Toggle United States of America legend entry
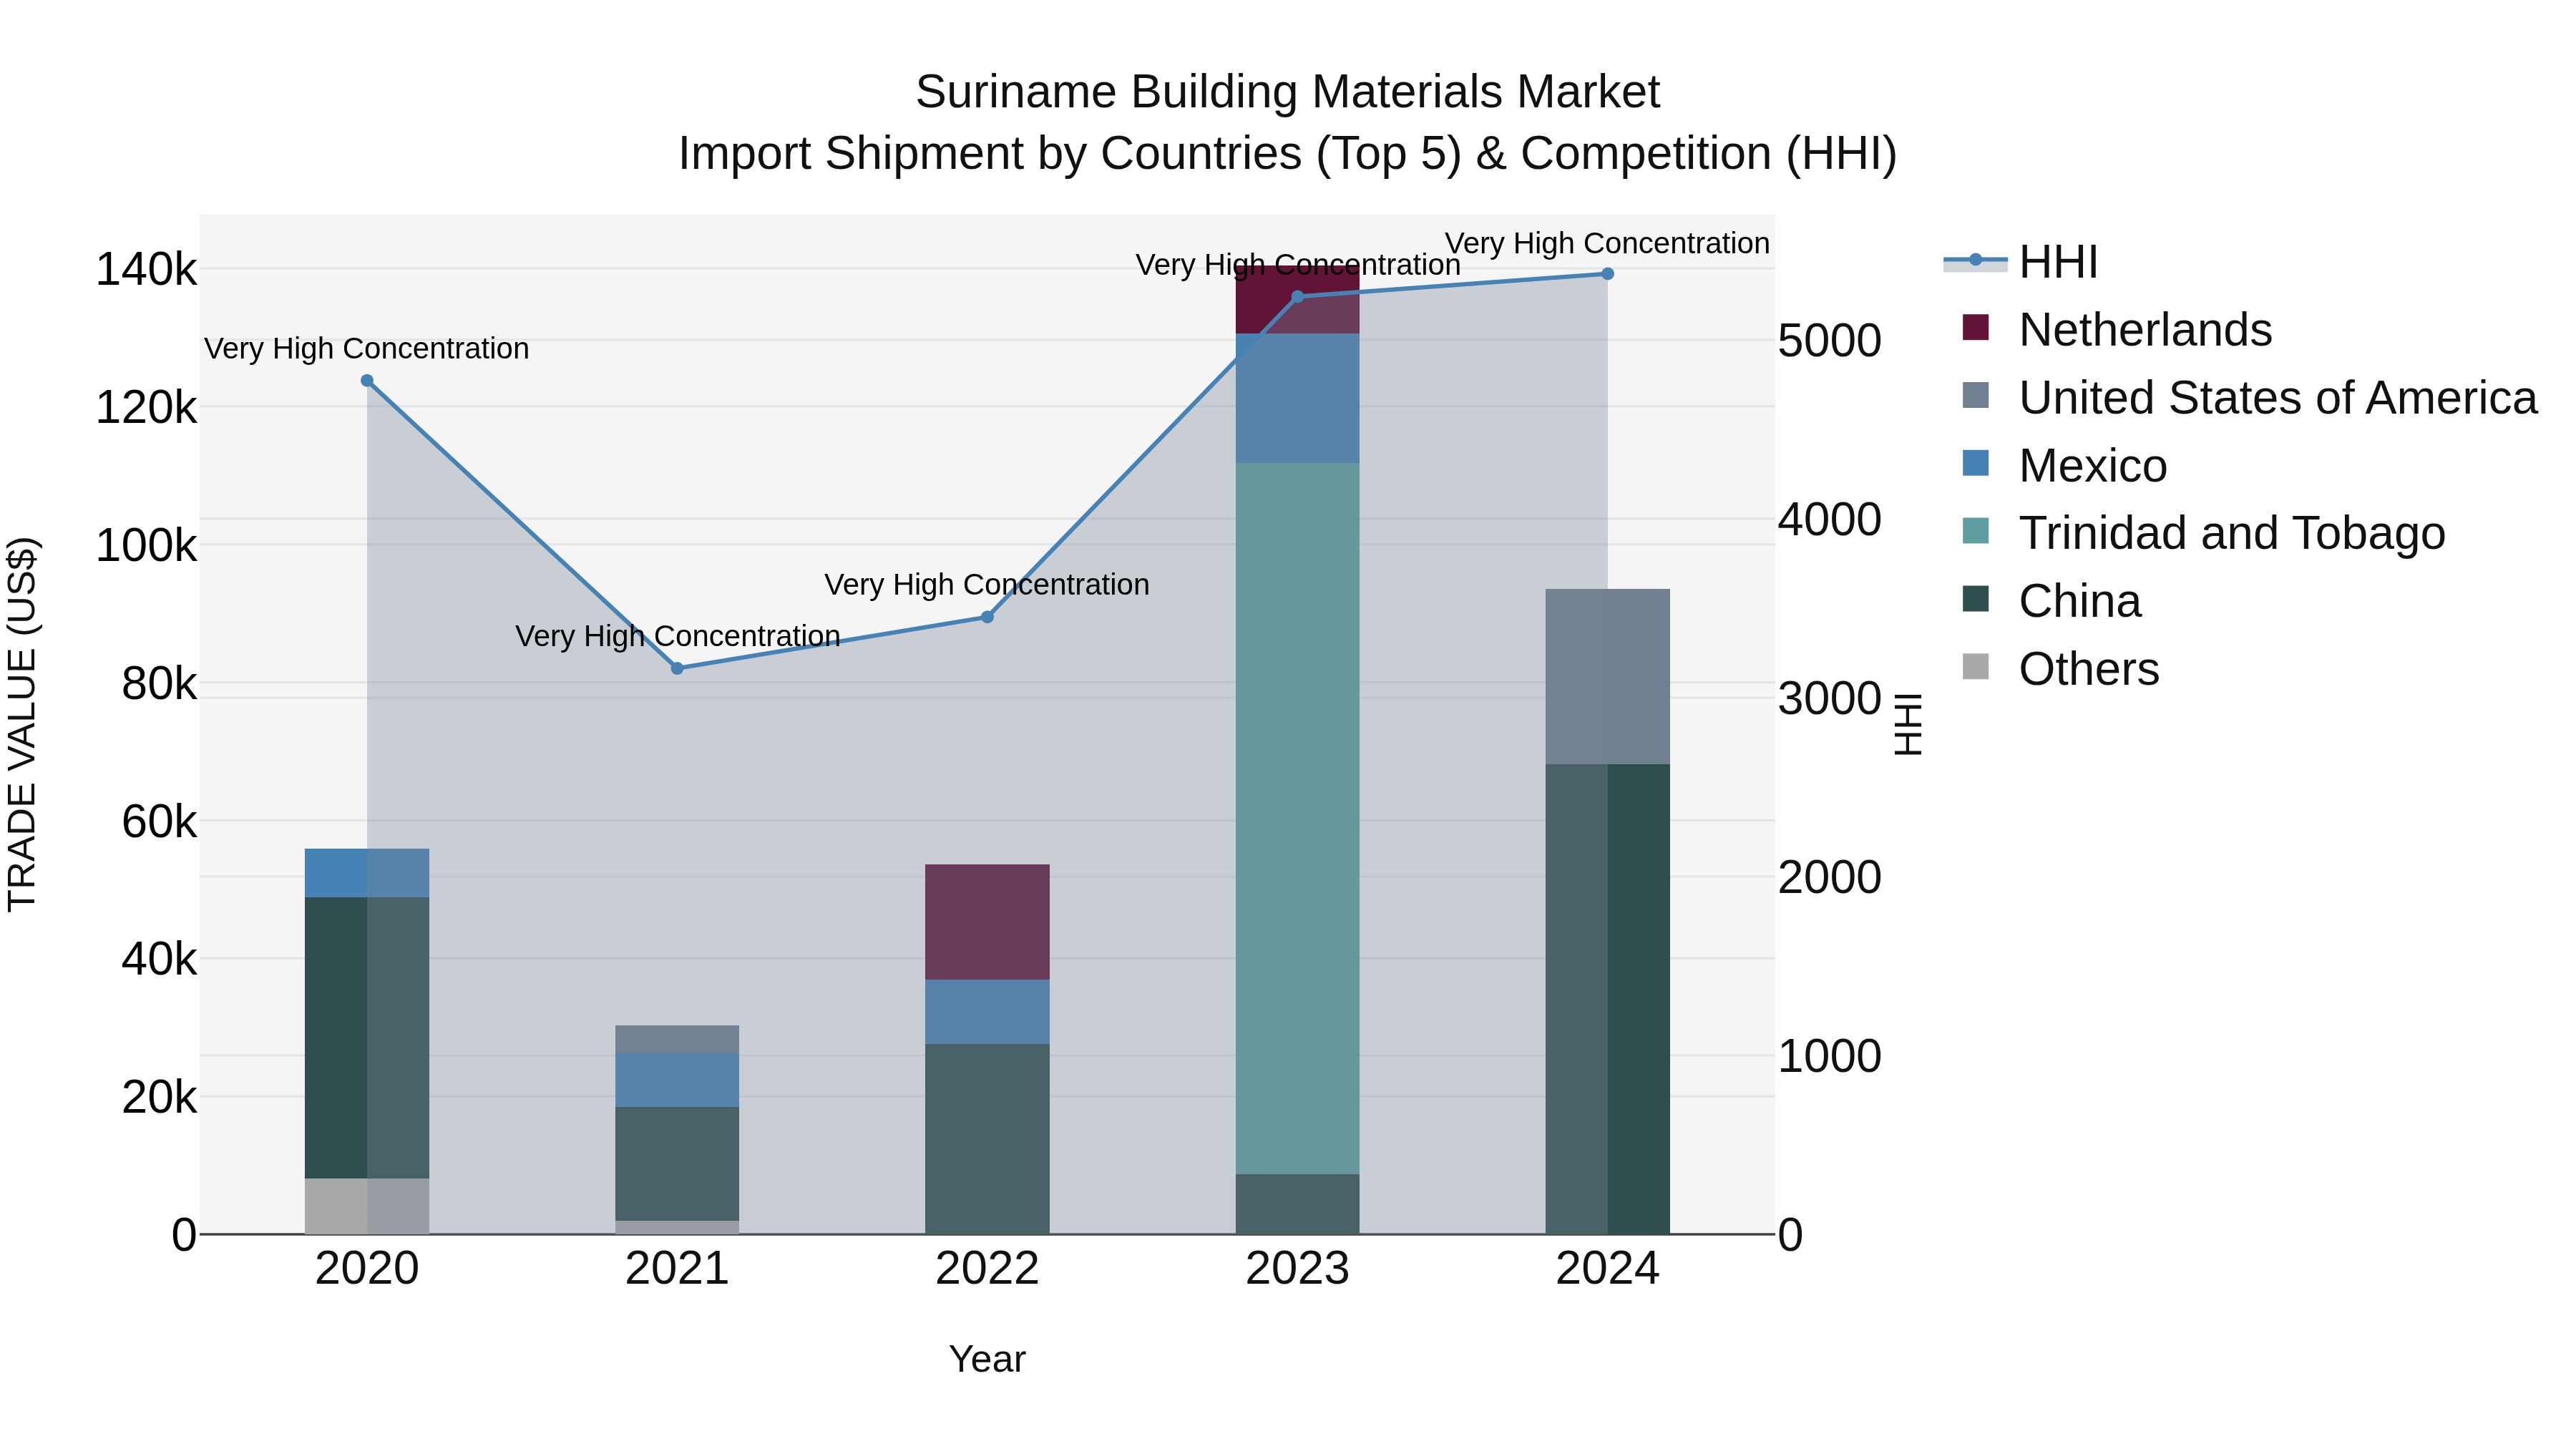 coord(2249,397)
